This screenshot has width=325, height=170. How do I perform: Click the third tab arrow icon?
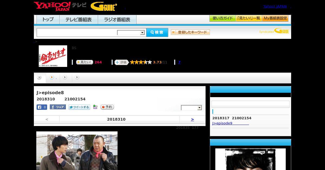point(65,77)
